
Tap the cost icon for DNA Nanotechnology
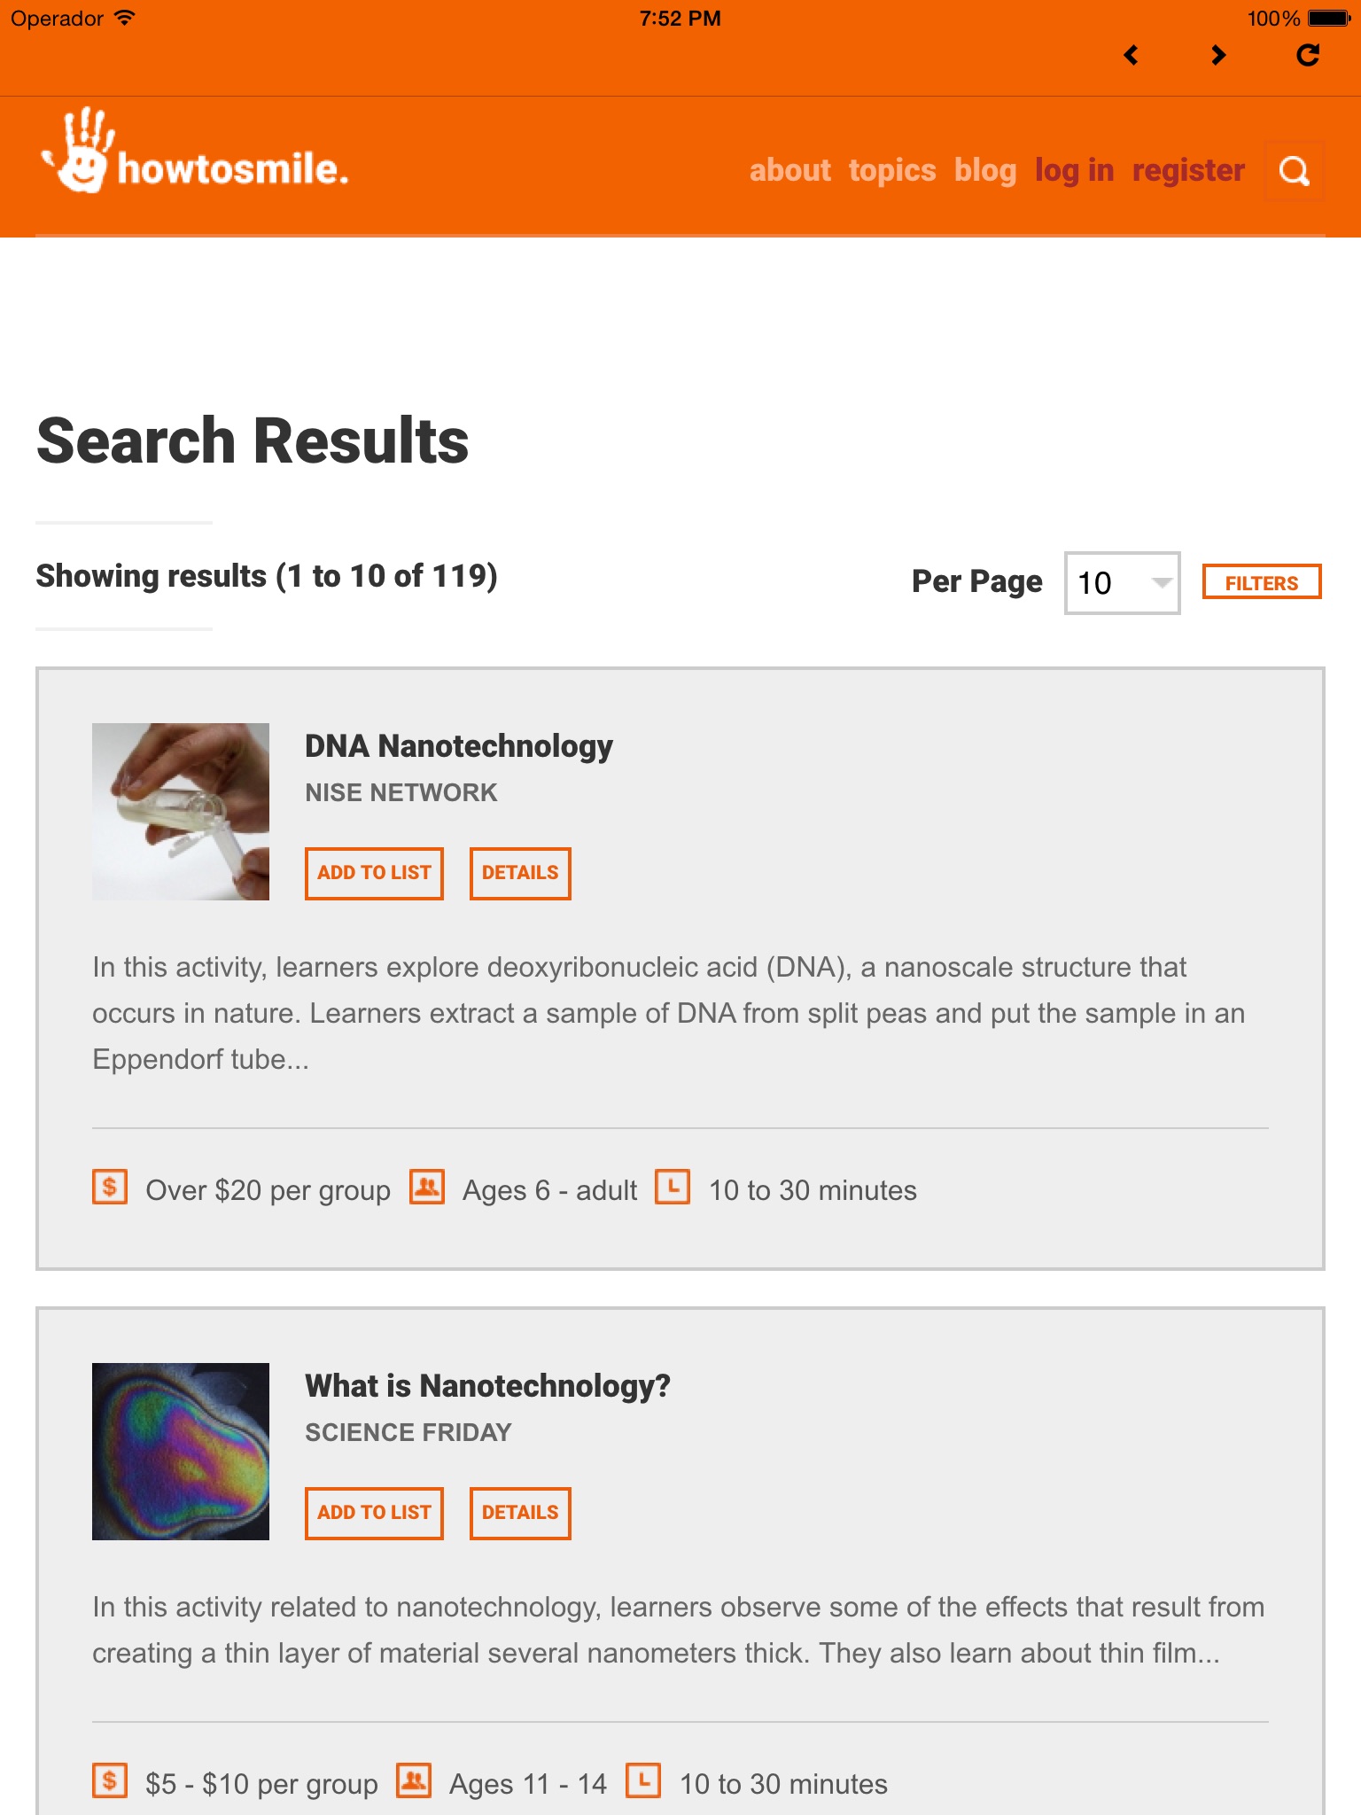110,1188
